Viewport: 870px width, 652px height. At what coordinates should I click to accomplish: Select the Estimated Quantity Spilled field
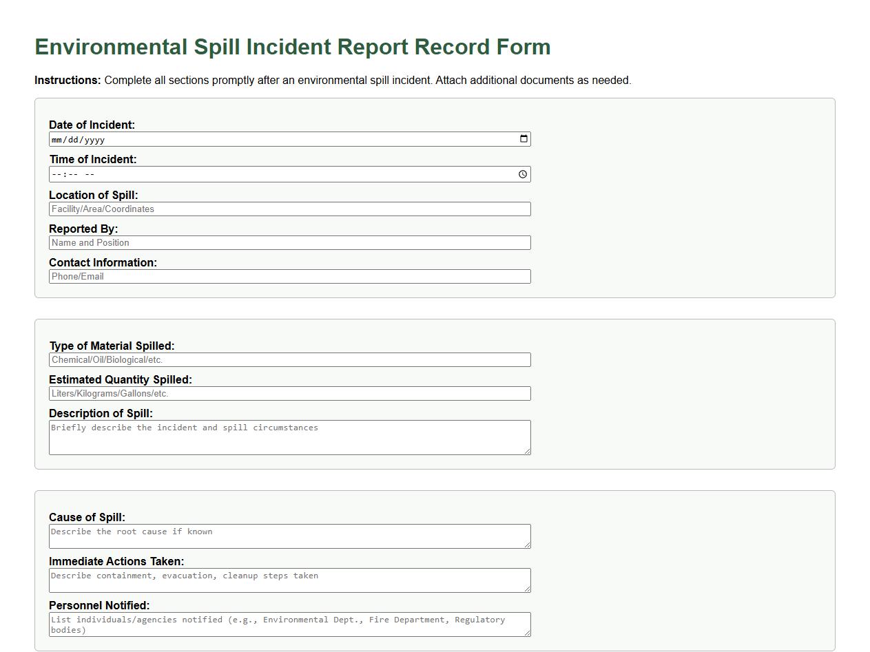click(x=289, y=393)
